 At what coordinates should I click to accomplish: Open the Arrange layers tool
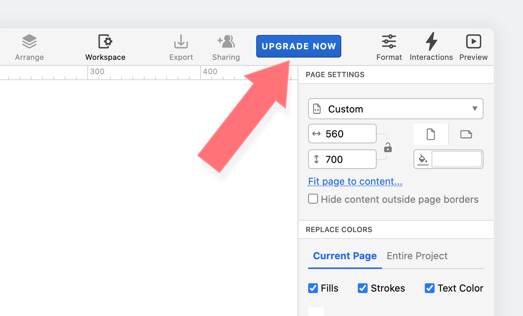coord(29,42)
